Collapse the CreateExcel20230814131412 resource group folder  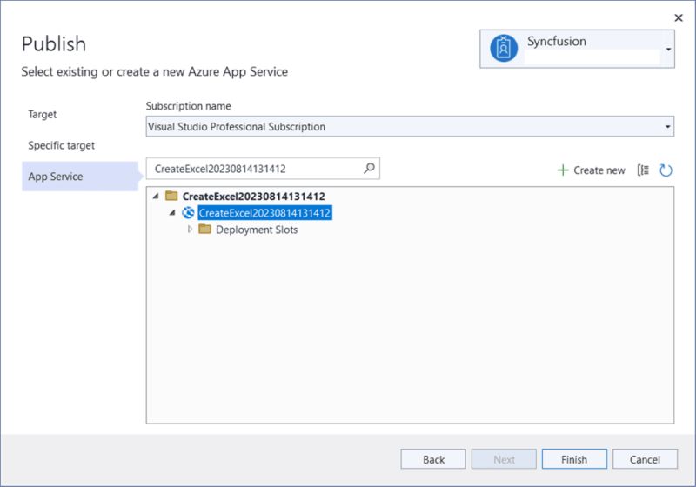click(156, 196)
